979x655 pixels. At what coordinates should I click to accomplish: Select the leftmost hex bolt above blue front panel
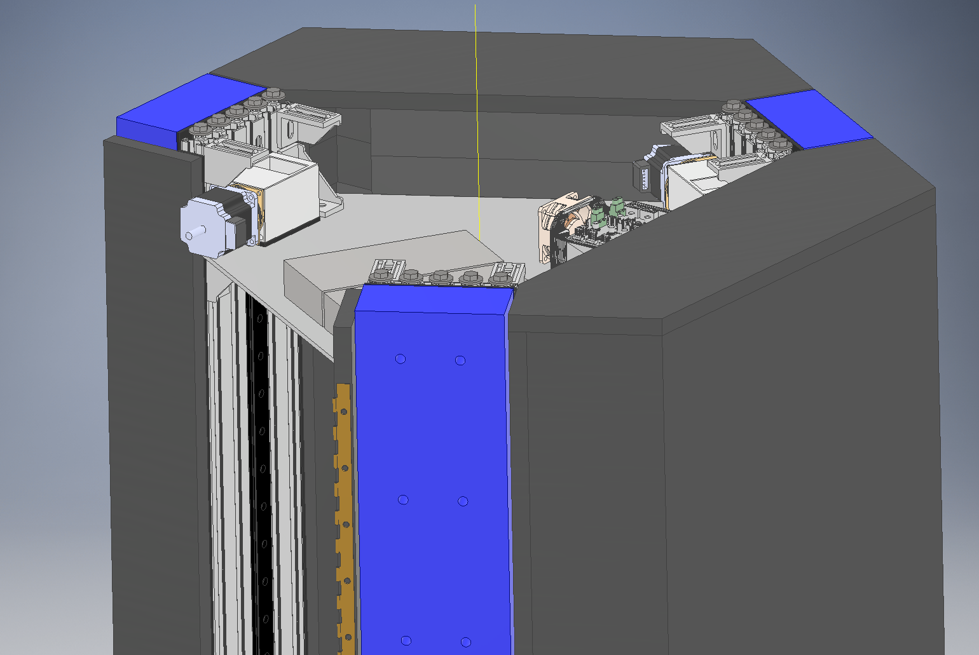[x=381, y=275]
